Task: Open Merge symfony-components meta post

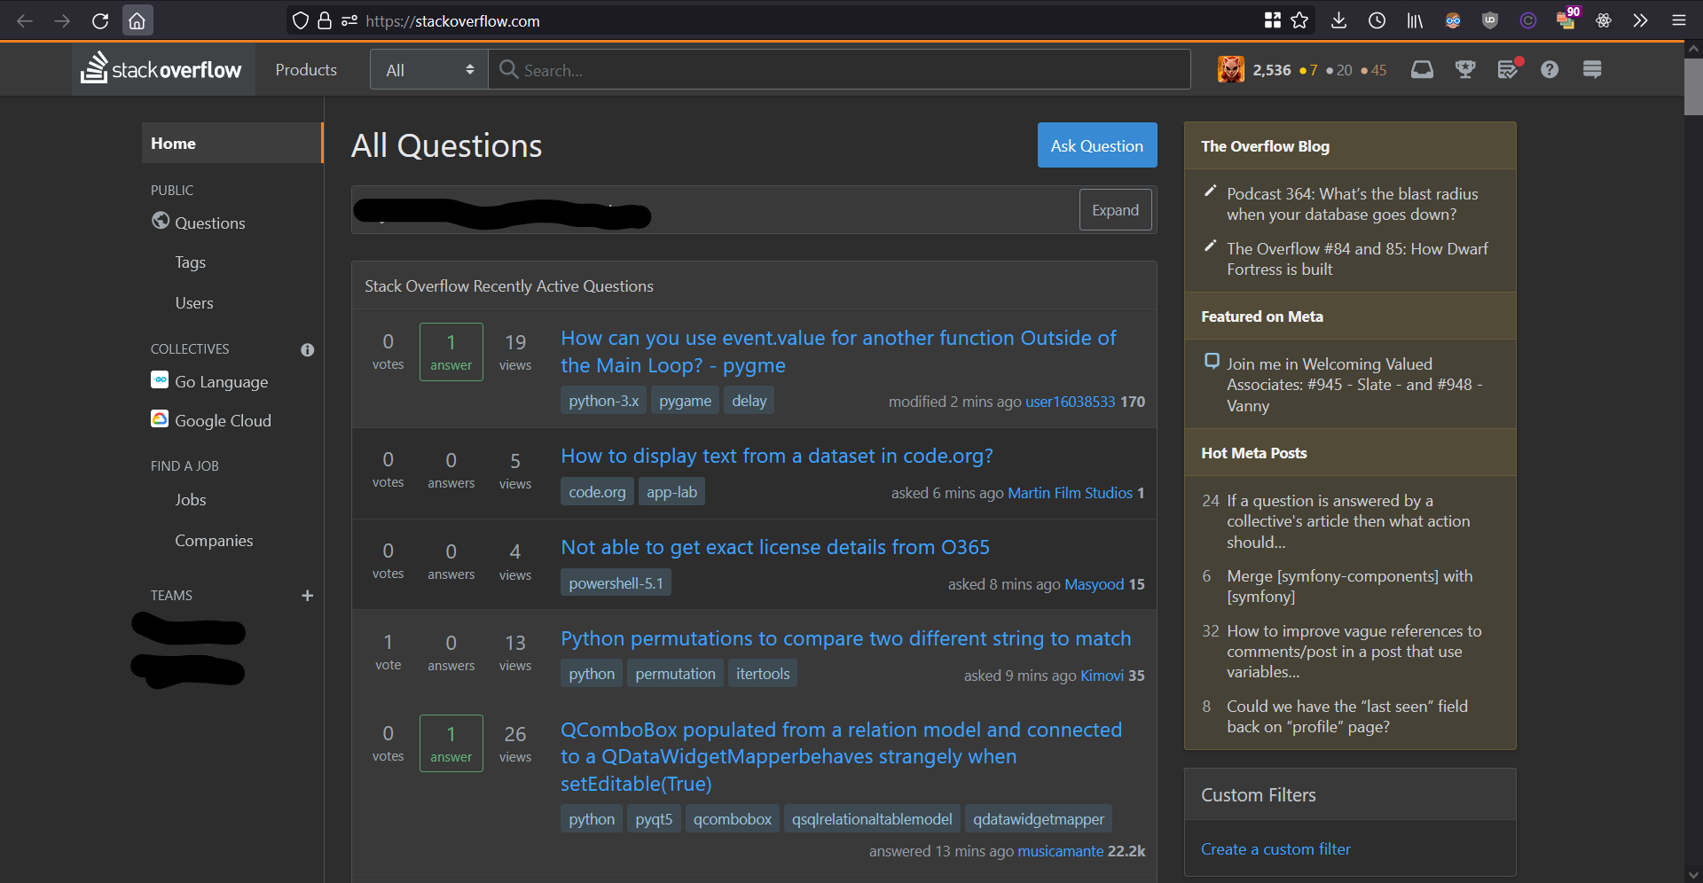Action: point(1349,586)
